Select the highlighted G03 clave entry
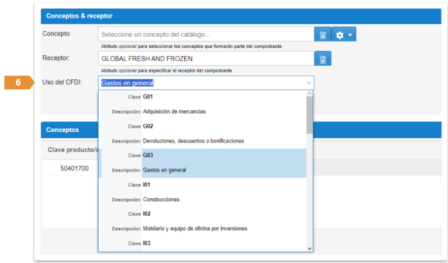 click(147, 155)
